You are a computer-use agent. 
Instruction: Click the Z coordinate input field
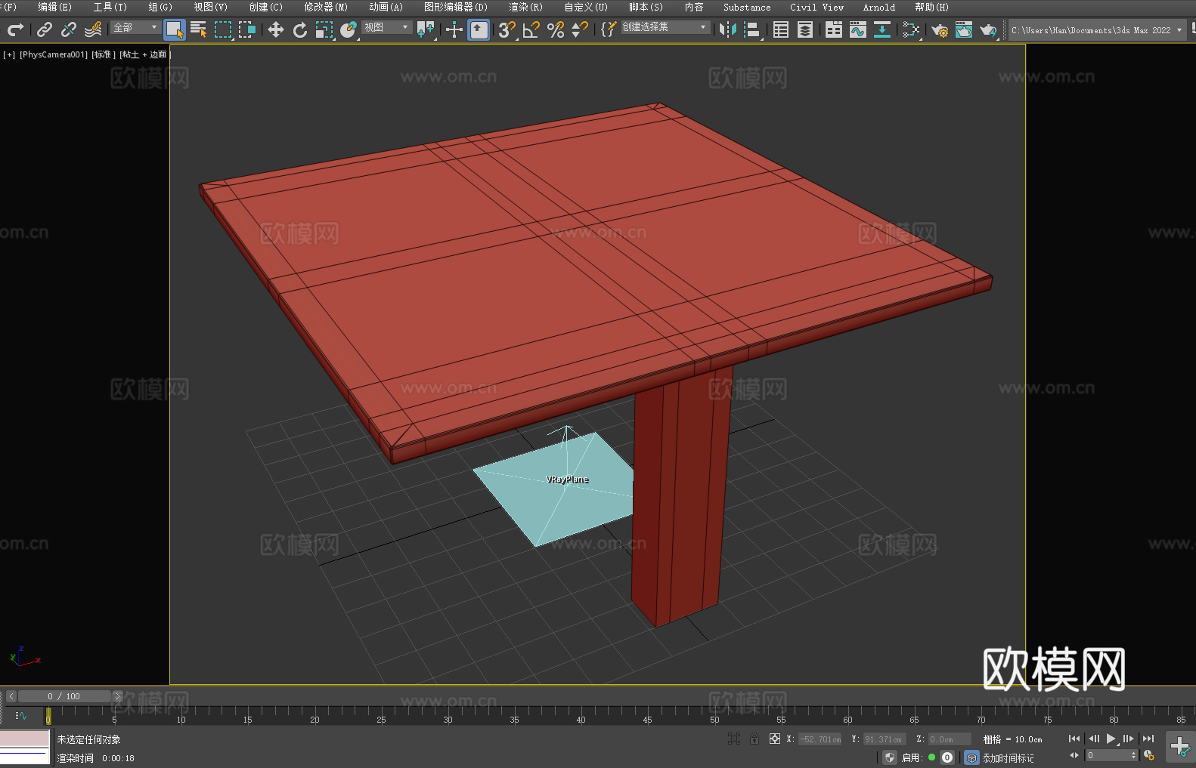[950, 739]
